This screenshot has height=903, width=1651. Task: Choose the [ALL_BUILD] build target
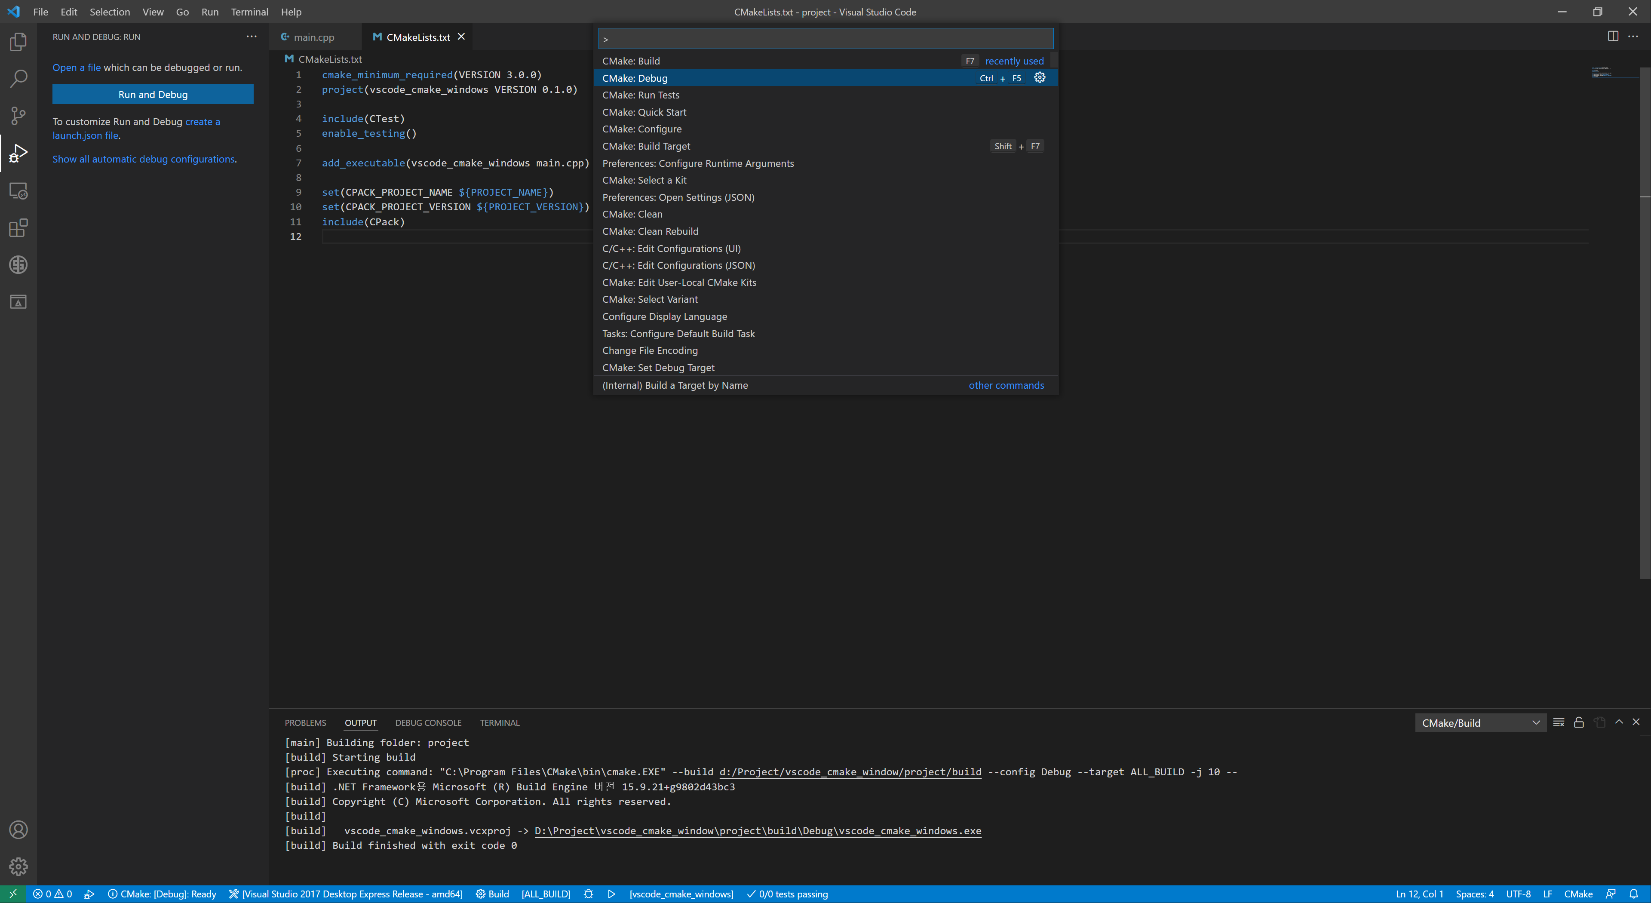point(546,894)
